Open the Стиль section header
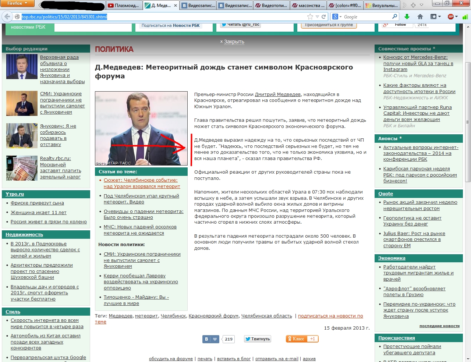The height and width of the screenshot is (362, 471). 13,312
